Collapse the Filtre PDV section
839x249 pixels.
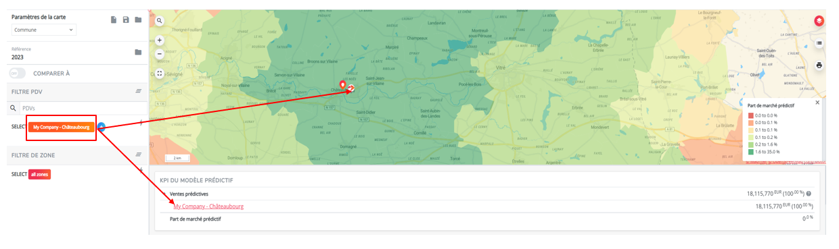[138, 90]
